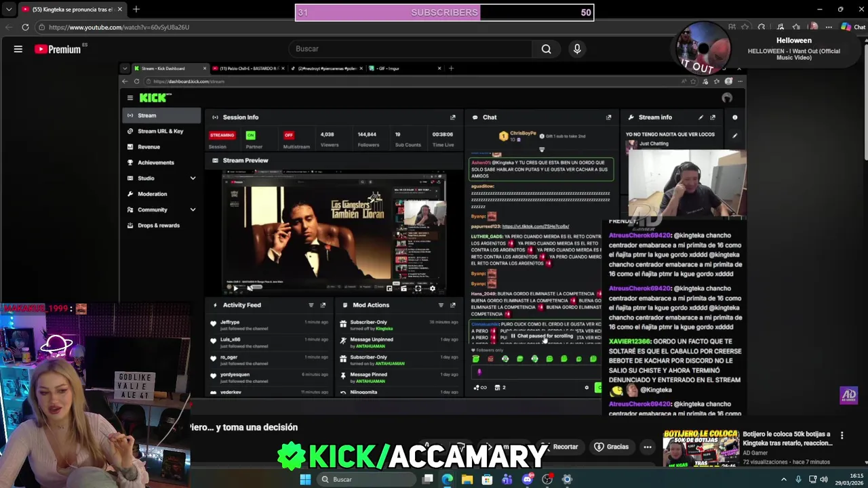This screenshot has height=488, width=868.
Task: Click the Recortar clip button
Action: pyautogui.click(x=561, y=447)
